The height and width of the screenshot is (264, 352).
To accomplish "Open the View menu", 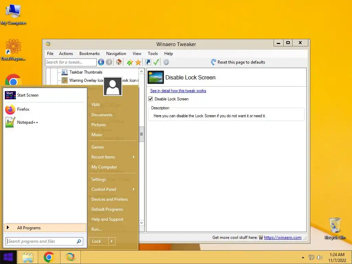I will (x=137, y=53).
